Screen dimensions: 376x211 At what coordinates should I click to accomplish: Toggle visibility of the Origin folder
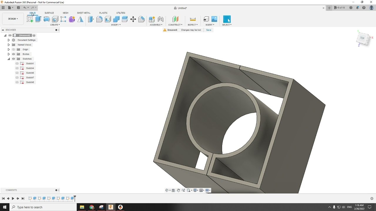[14, 50]
